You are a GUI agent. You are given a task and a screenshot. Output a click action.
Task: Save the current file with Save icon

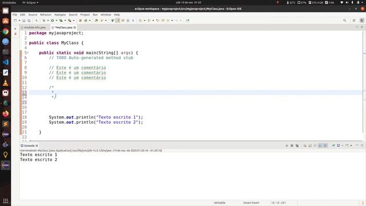click(23, 21)
